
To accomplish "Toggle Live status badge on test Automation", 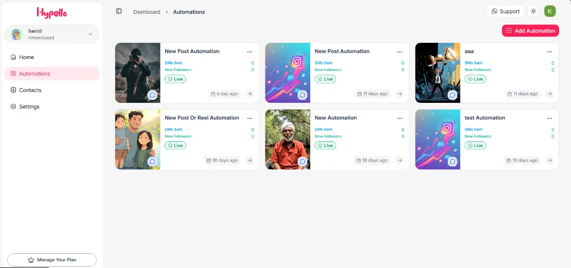I will pos(475,146).
